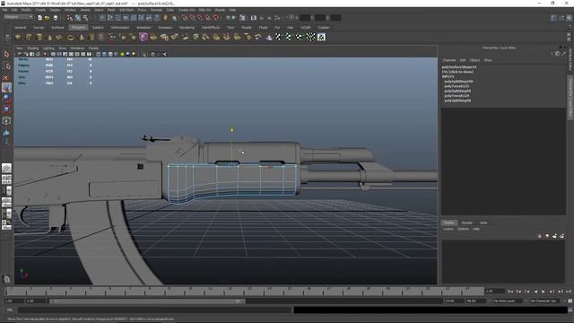Select by object type mode icon
This screenshot has height=323, width=574.
78,18
